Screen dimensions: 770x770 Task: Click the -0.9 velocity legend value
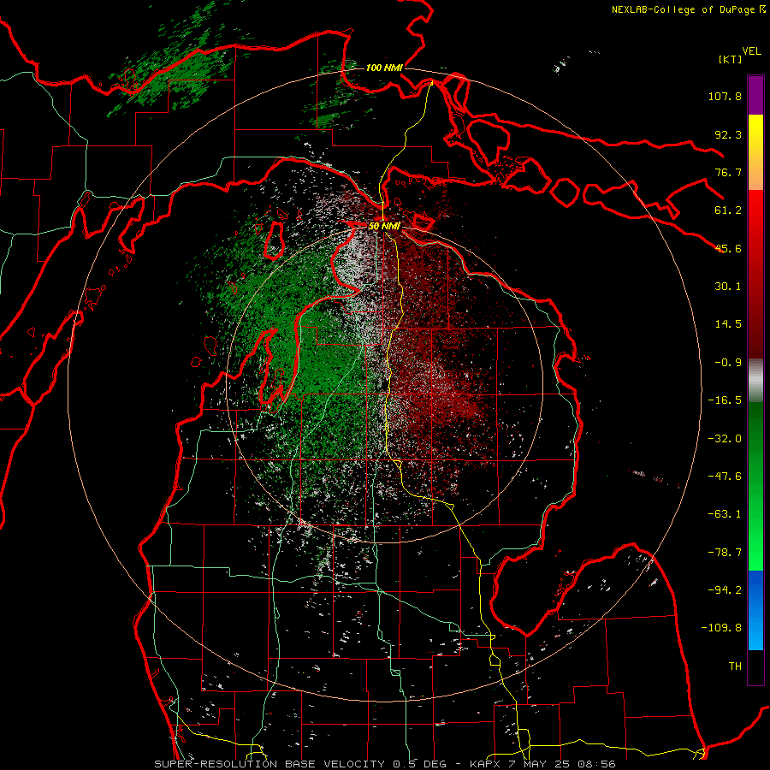pos(728,363)
